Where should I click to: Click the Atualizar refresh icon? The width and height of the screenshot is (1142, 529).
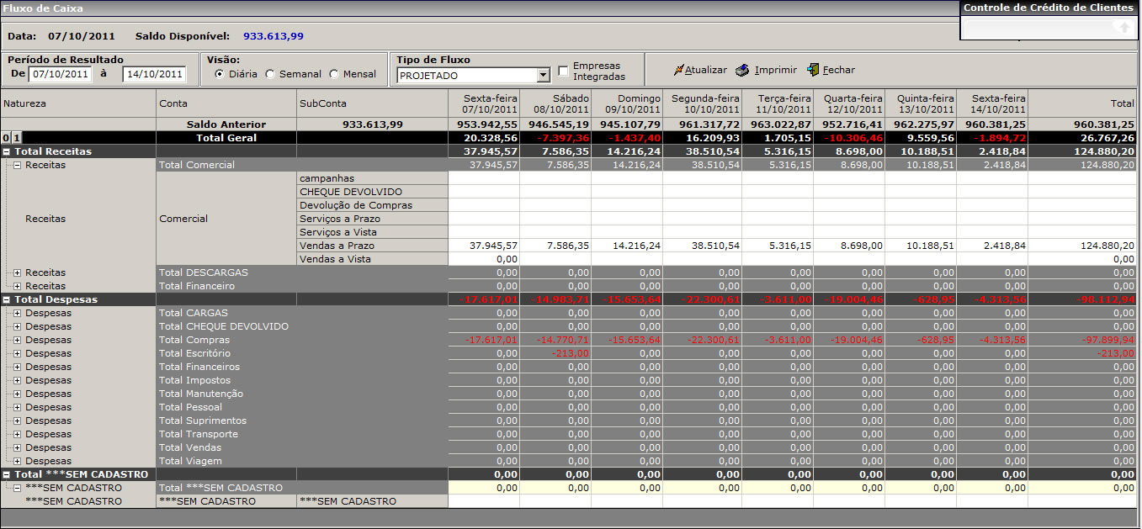[677, 70]
